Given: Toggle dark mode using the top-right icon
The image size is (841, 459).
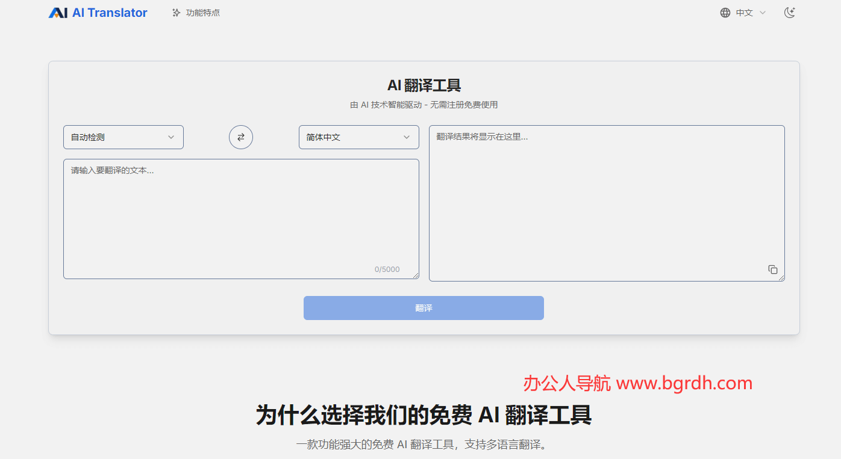Looking at the screenshot, I should pos(790,12).
